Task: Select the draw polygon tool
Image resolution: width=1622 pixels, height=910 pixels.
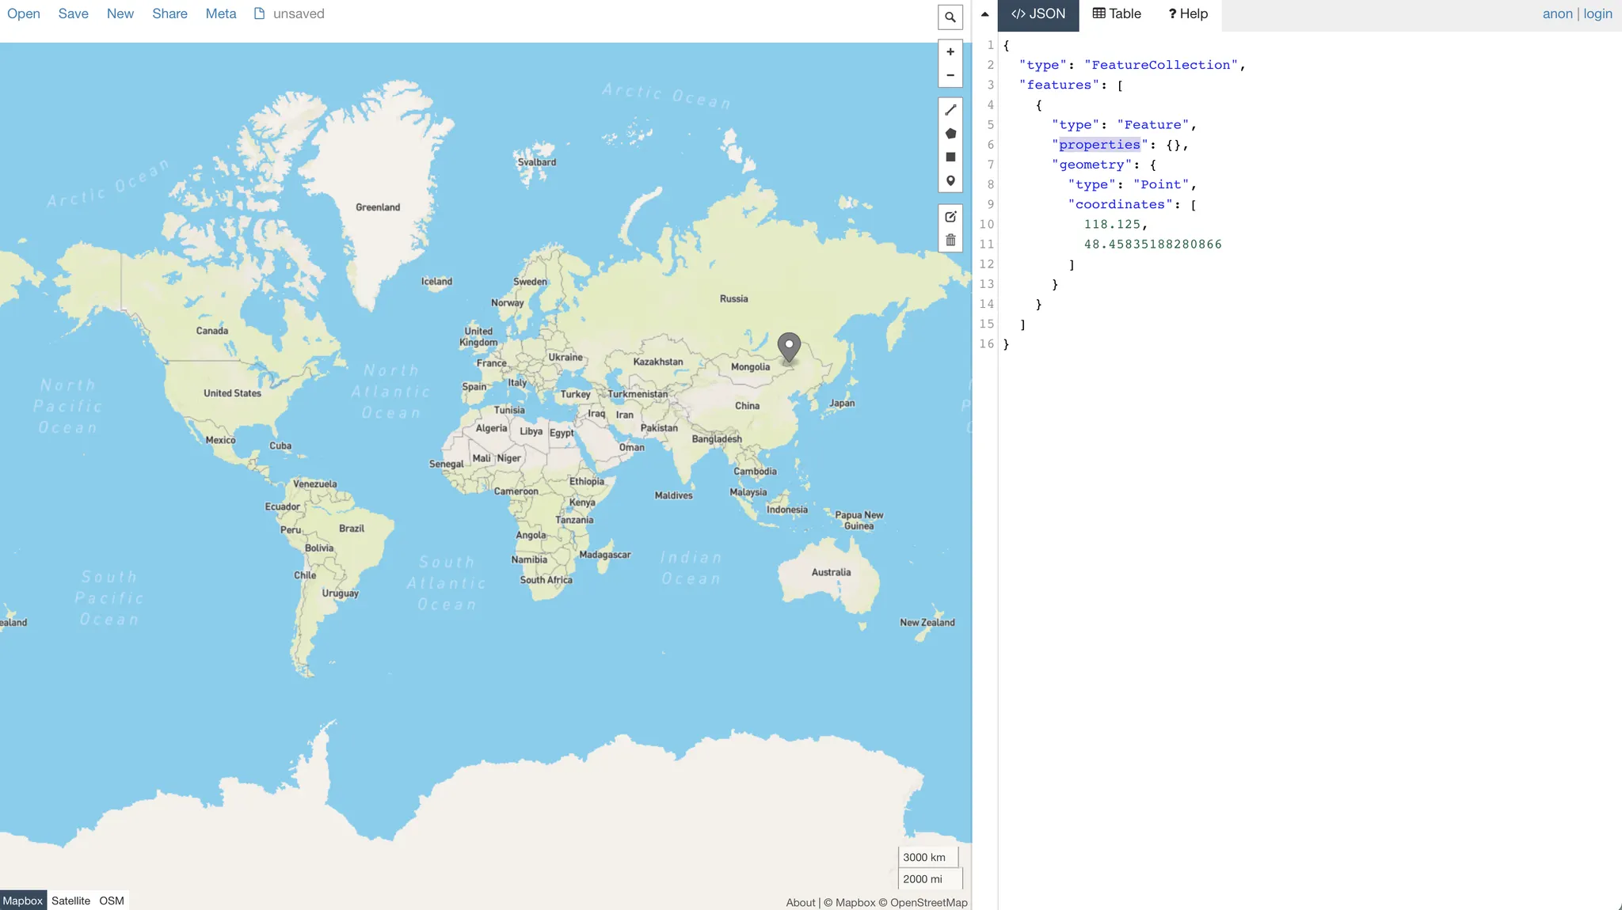Action: (x=950, y=134)
